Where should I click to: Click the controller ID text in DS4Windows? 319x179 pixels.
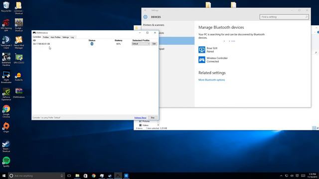click(x=41, y=44)
